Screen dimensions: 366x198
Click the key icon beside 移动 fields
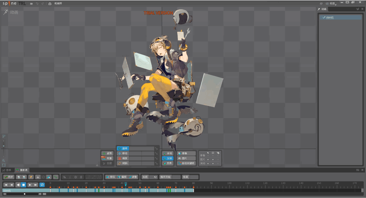[156, 153]
